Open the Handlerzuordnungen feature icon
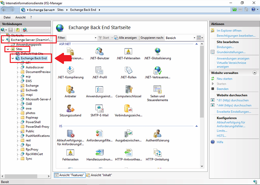The width and height of the screenshot is (260, 185). coord(100,153)
